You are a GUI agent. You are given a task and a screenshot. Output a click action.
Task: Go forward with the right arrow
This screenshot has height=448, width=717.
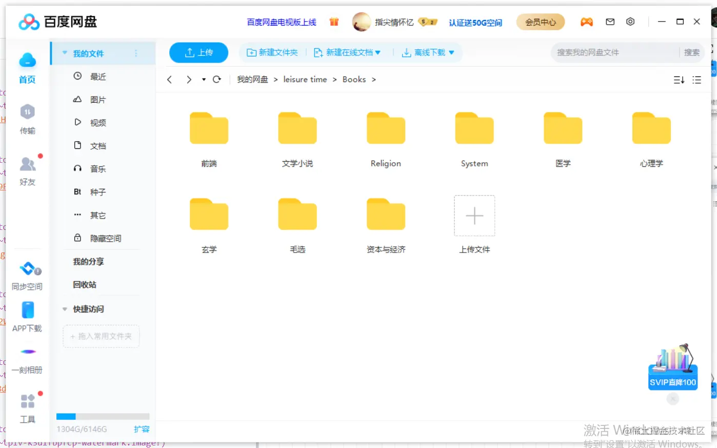189,80
